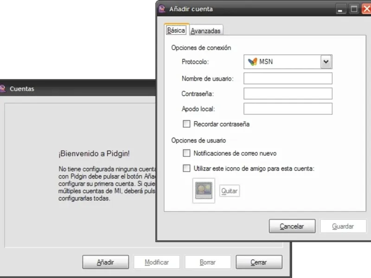Focus the Nombre de usuario field
Image resolution: width=371 pixels, height=278 pixels.
tap(288, 78)
